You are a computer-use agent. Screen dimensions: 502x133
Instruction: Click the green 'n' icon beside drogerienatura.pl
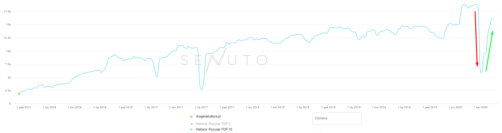(x=191, y=117)
